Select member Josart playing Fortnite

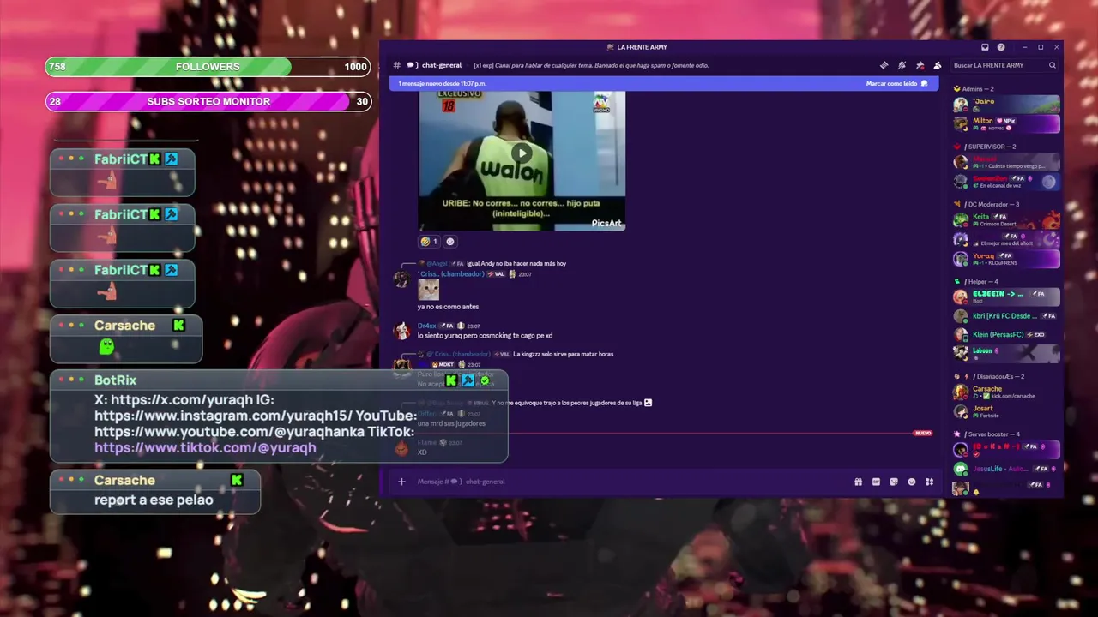point(1006,411)
